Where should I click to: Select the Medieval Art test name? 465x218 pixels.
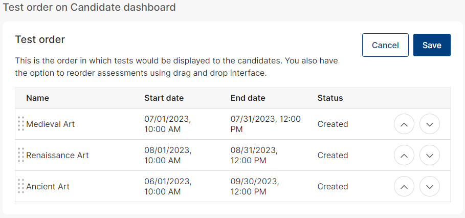(x=51, y=124)
